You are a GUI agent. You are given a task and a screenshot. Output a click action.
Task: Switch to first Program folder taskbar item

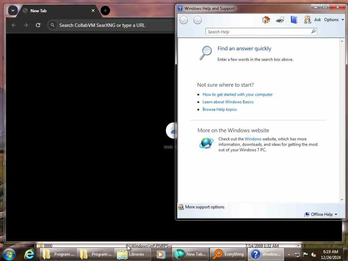[58, 254]
